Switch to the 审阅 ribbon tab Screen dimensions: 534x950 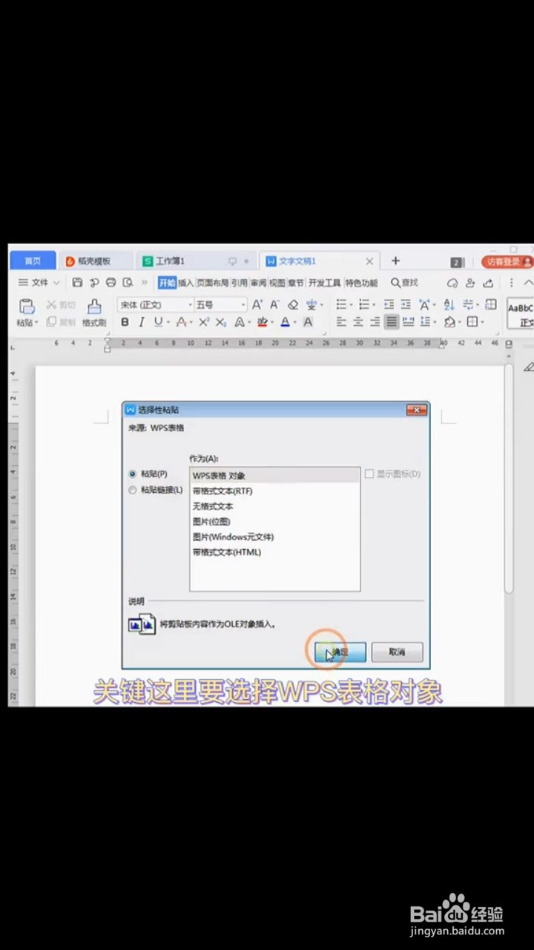point(257,283)
